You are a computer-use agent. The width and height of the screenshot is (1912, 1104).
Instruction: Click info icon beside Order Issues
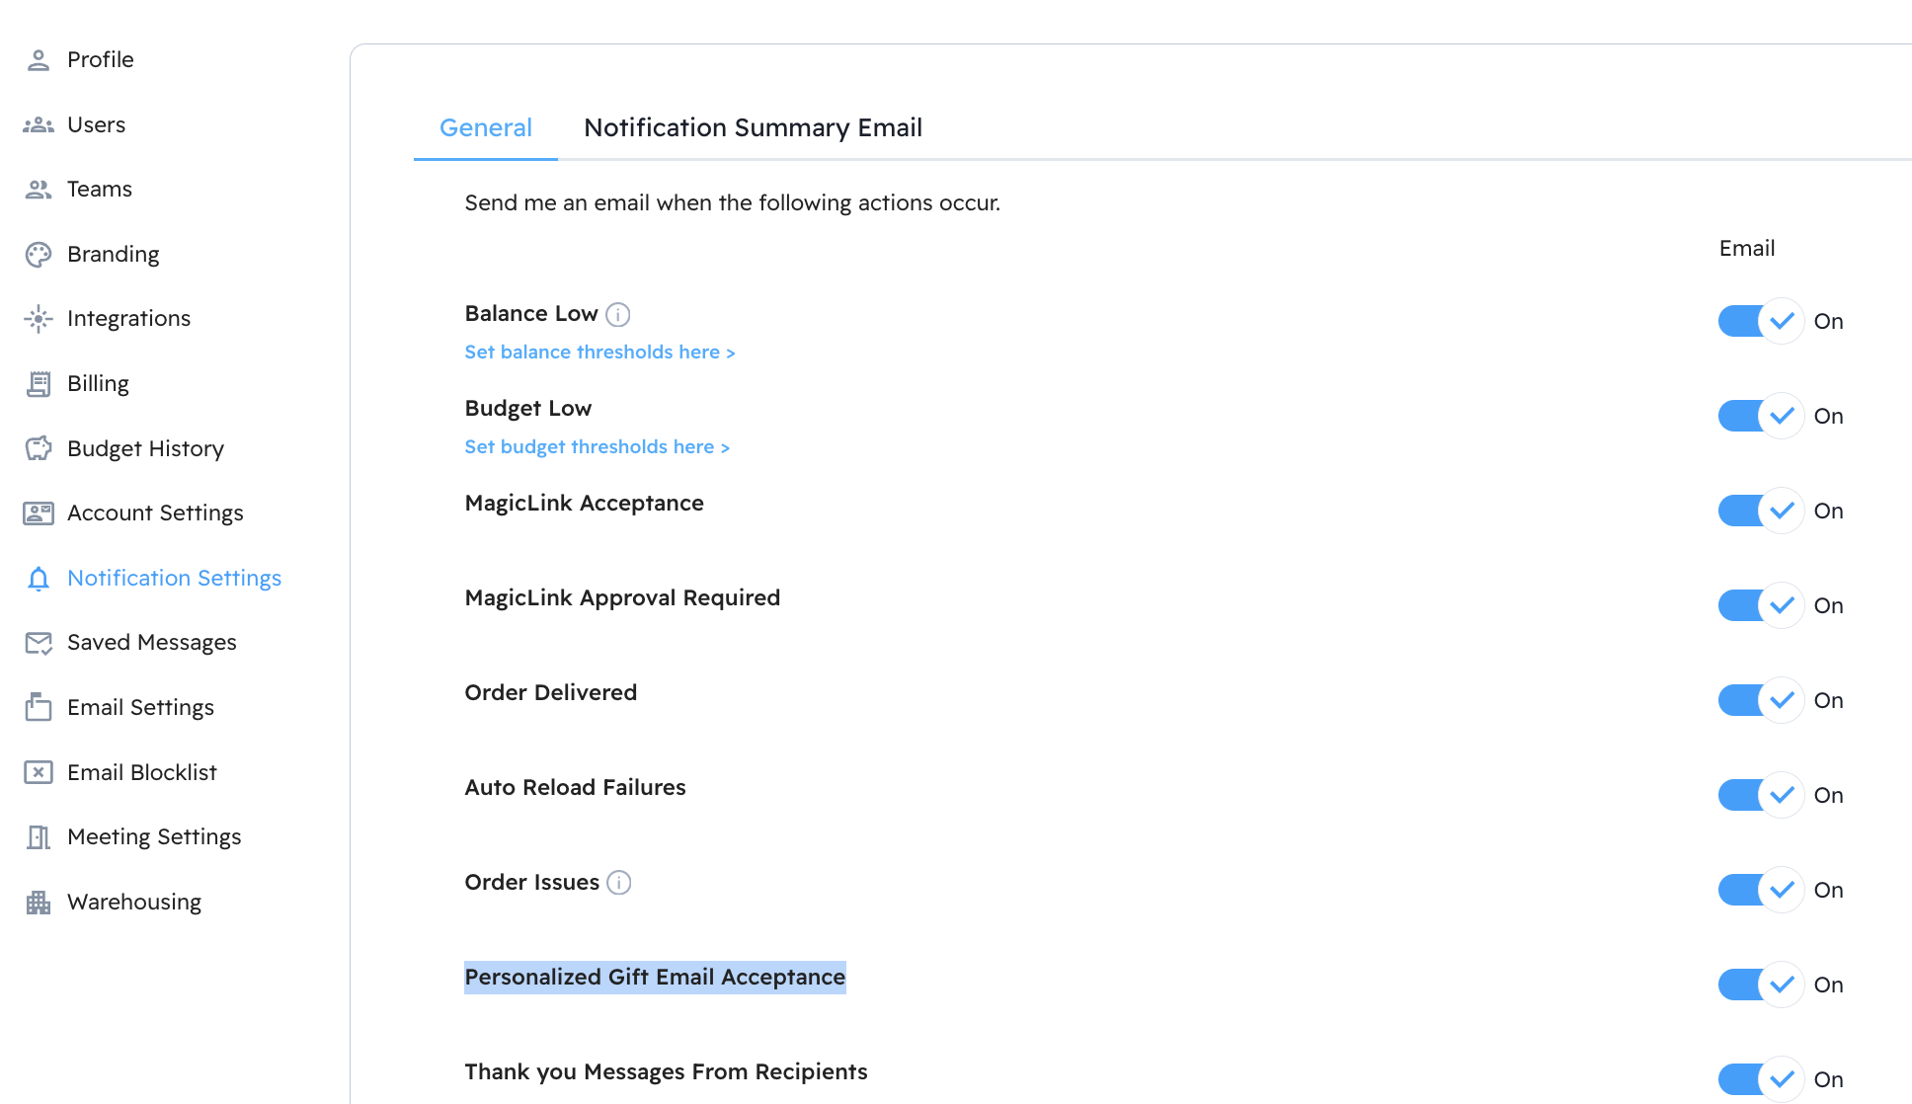[x=618, y=882]
